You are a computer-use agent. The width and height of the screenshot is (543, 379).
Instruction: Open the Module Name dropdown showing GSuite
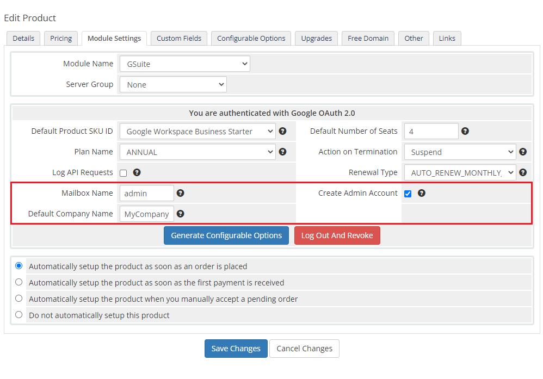(x=185, y=64)
